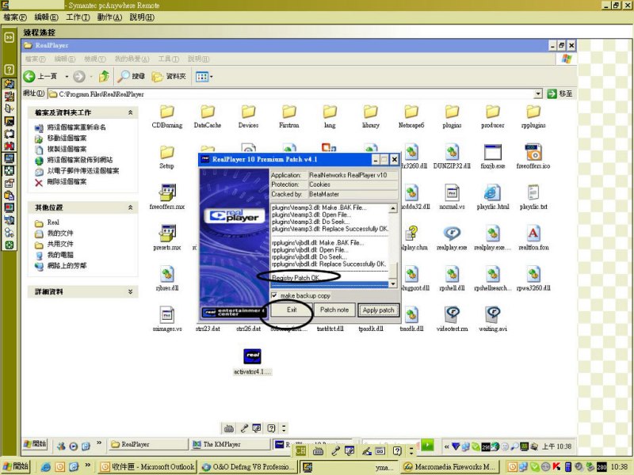634x475 pixels.
Task: Select the producer folder icon
Action: click(x=492, y=112)
